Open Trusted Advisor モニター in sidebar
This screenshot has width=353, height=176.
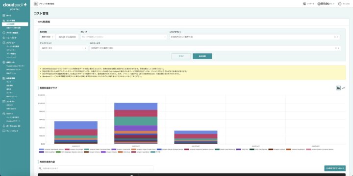point(16,66)
